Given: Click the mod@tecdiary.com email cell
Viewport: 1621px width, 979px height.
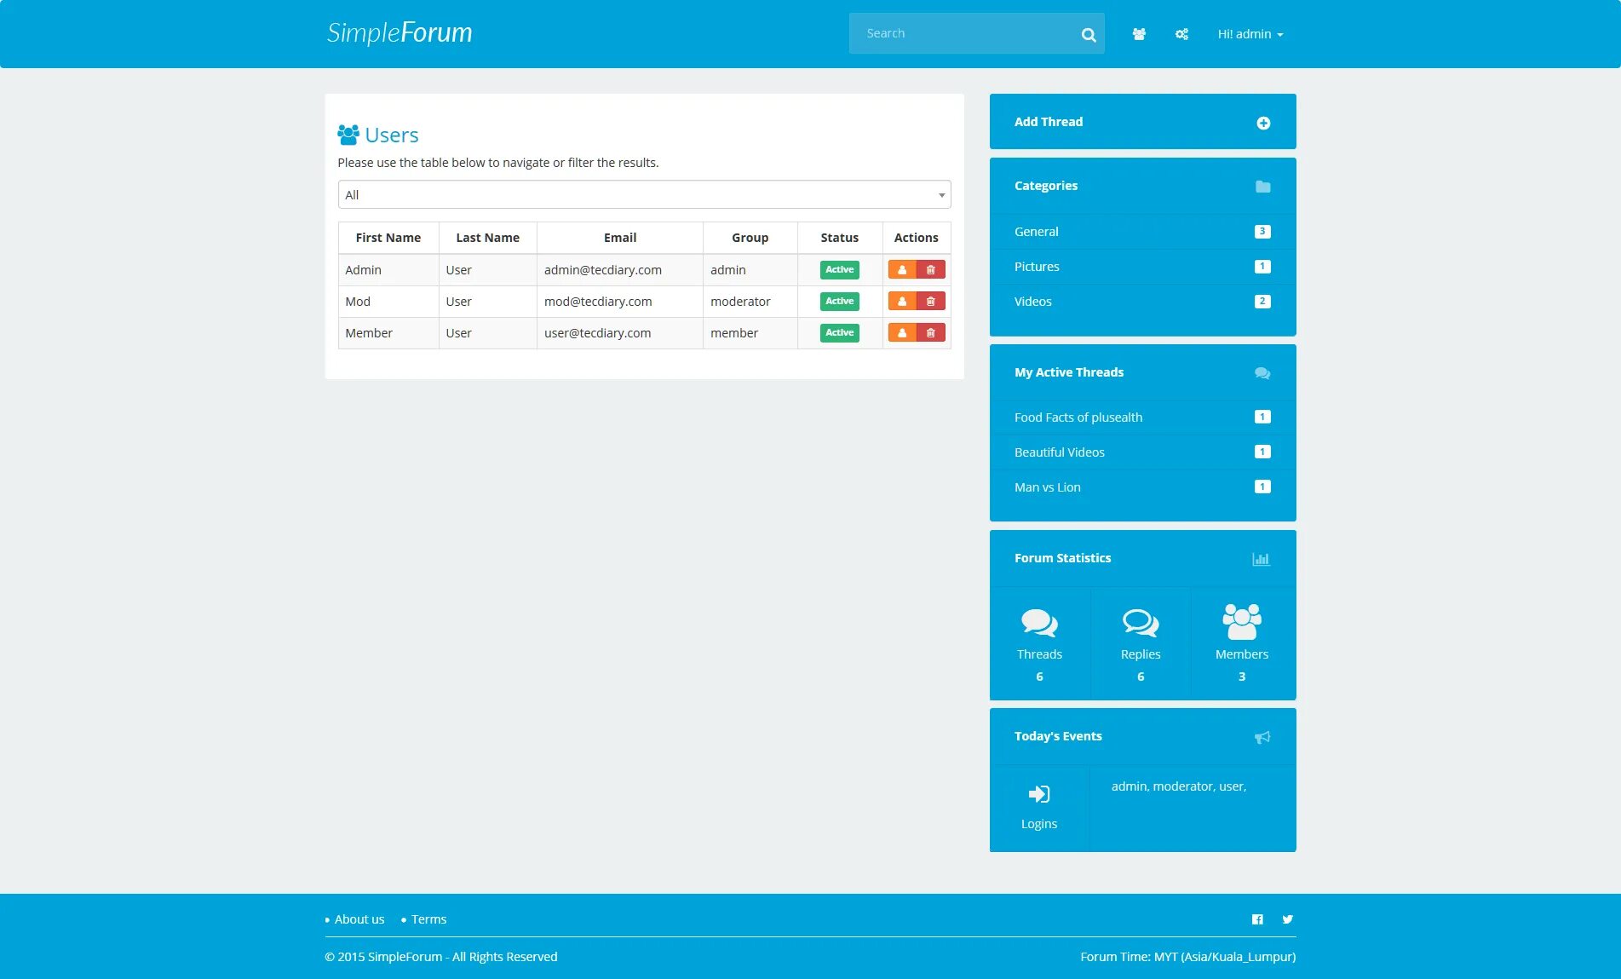Looking at the screenshot, I should pyautogui.click(x=619, y=302).
